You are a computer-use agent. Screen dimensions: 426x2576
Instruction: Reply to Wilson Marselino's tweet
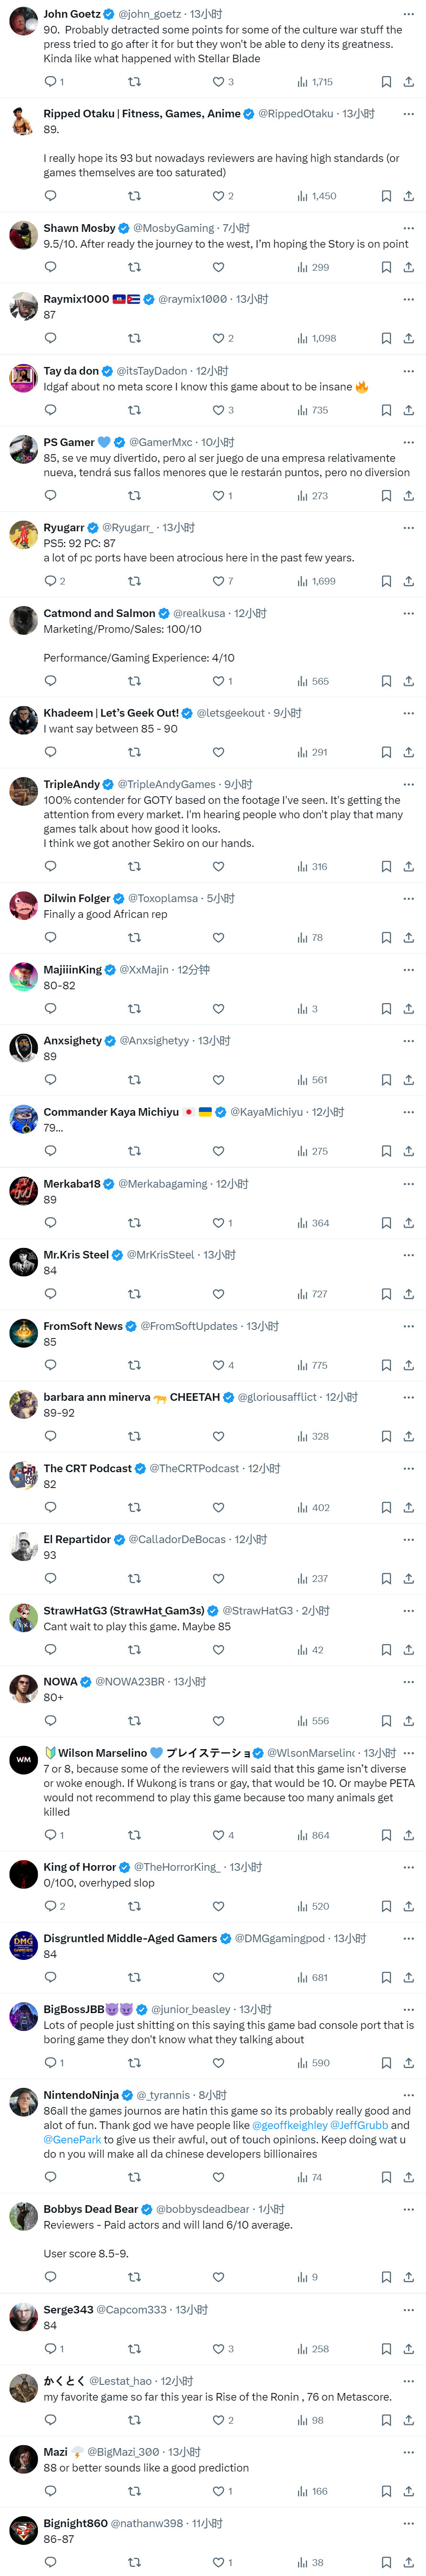(x=51, y=1835)
